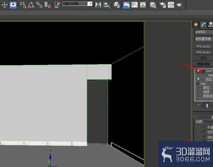
Task: Collapse the Line tree expander
Action: pyautogui.click(x=198, y=83)
